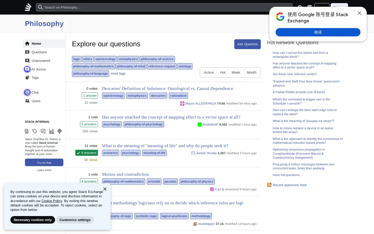Screen dimensions: 374x234
Task: Switch to the Hot tab
Action: 223,73
